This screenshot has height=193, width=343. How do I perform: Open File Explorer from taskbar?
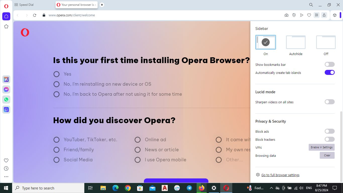coord(103,188)
